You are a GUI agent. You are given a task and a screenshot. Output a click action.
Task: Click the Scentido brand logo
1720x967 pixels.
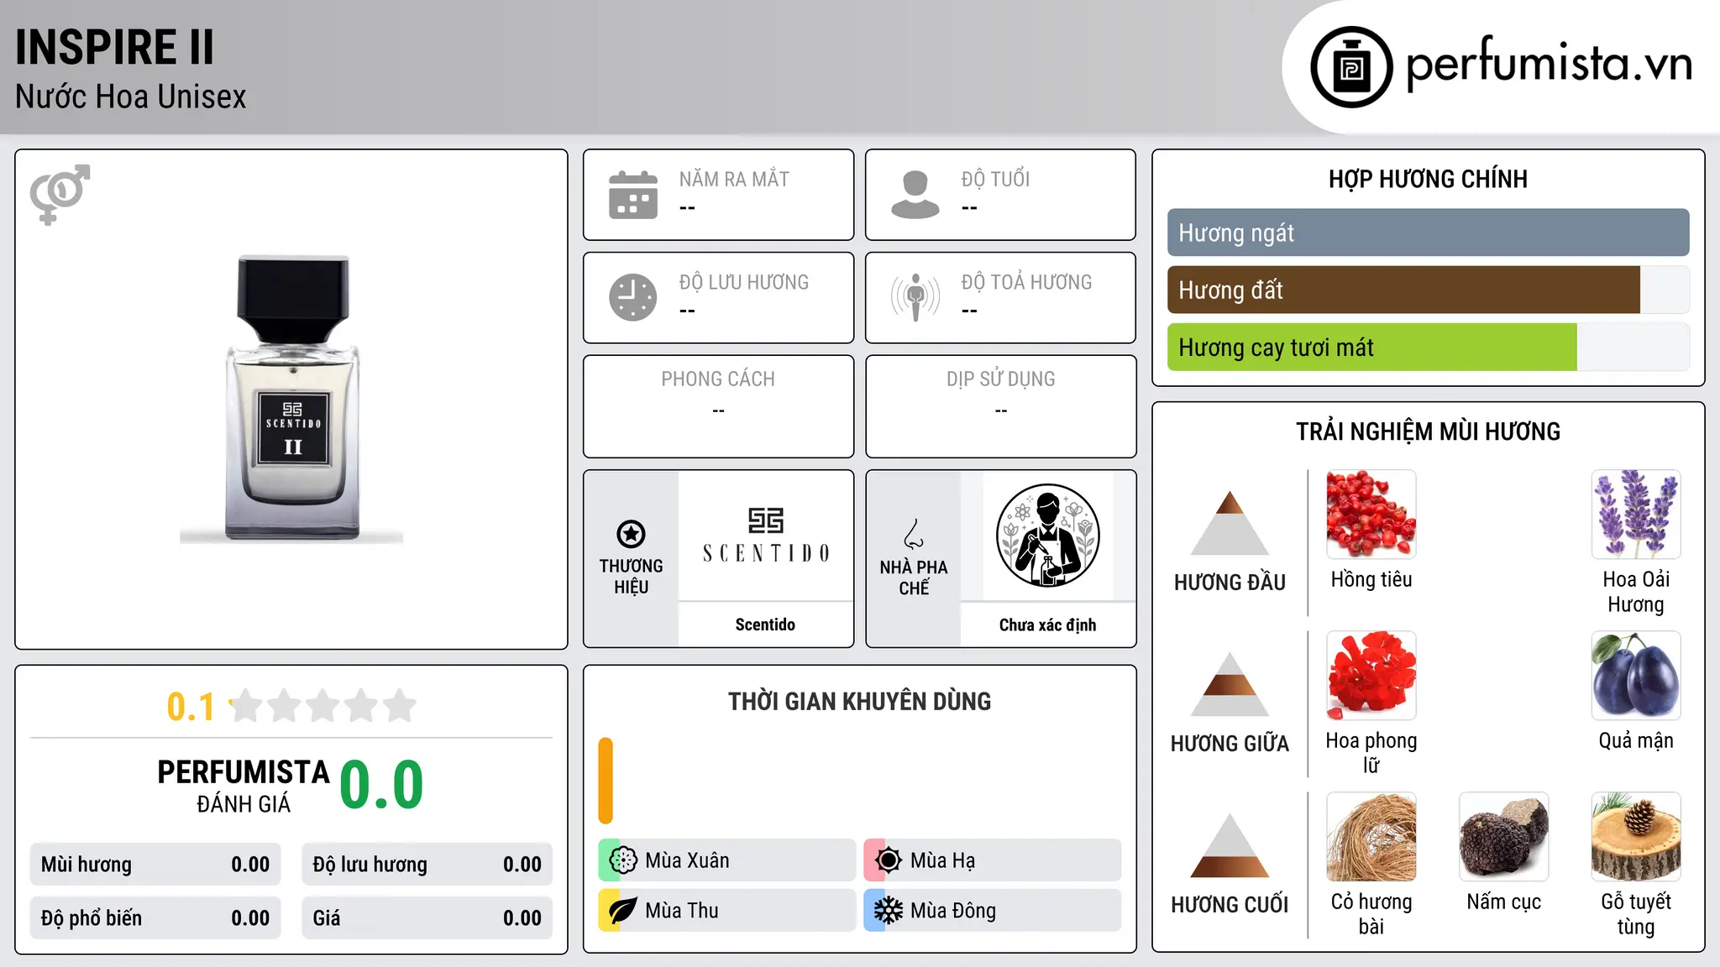pos(765,536)
